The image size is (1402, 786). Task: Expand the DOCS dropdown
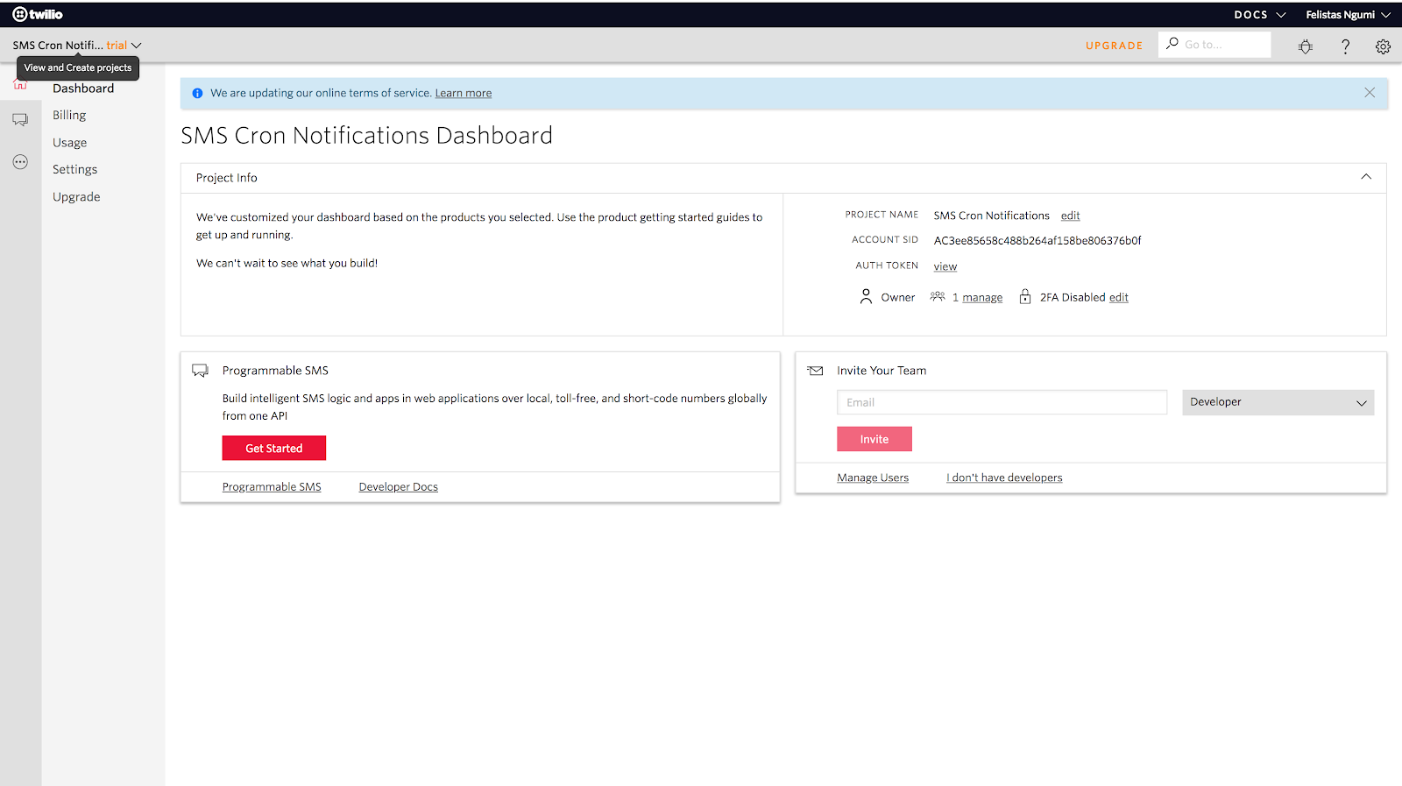pos(1260,15)
